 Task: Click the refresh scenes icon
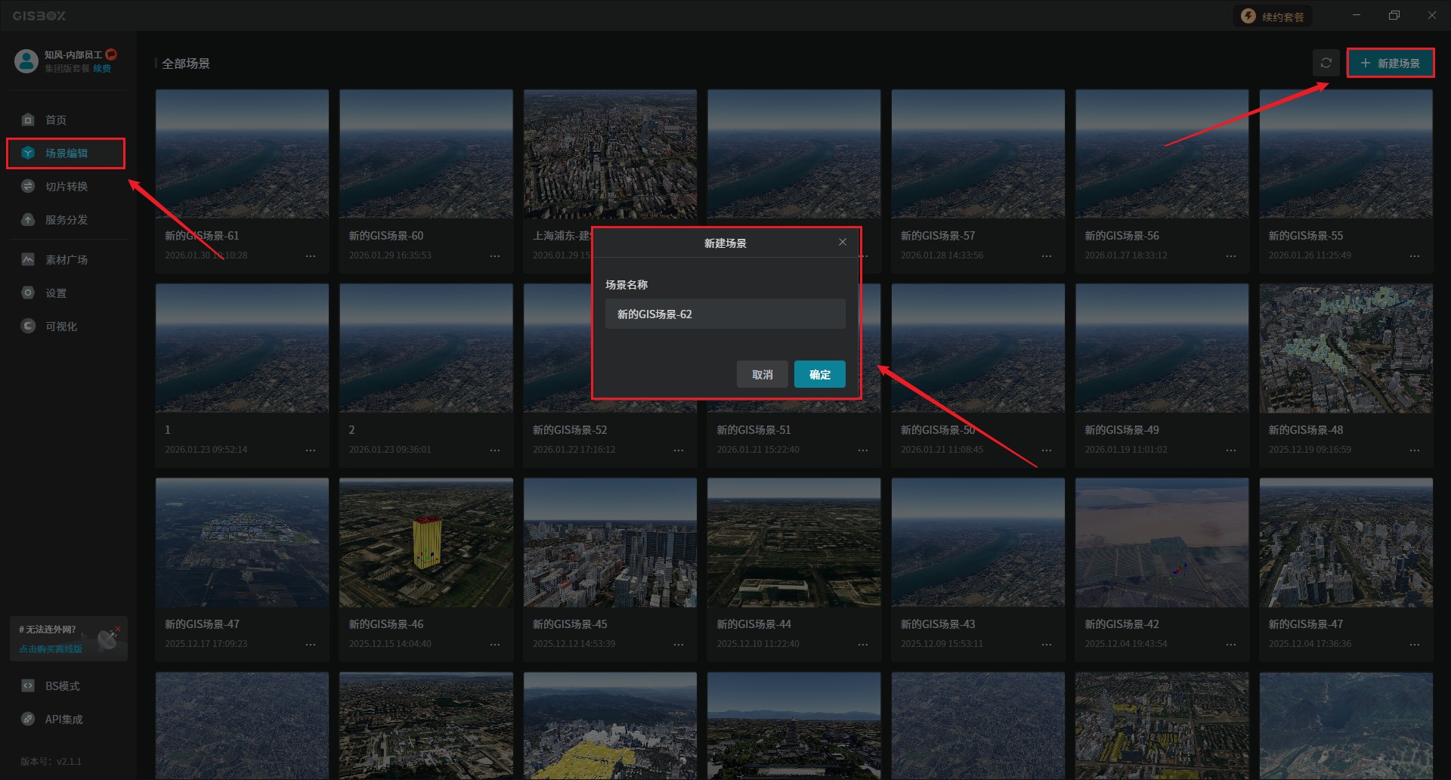1326,63
